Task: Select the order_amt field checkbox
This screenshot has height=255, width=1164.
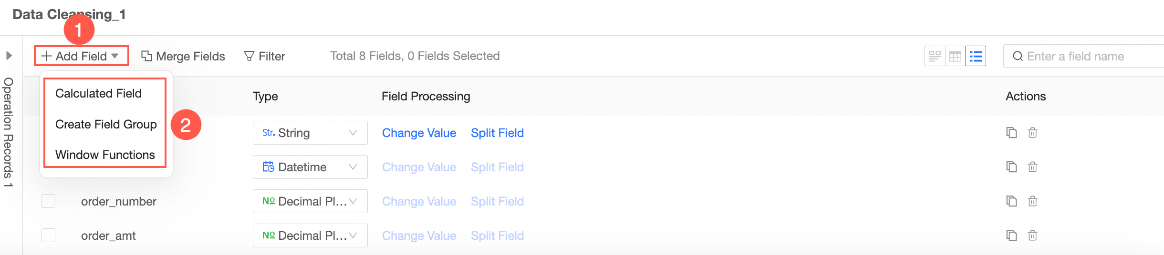Action: [x=48, y=235]
